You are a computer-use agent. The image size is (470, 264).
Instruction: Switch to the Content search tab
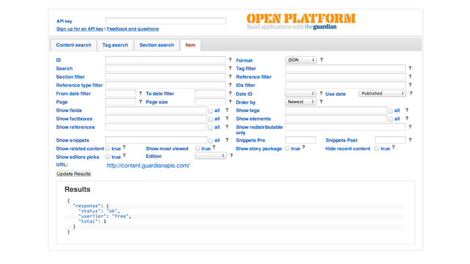point(73,45)
